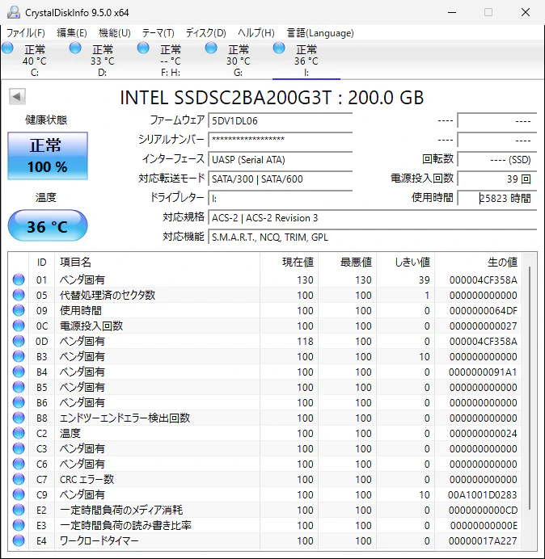Click the 項目名 column header

click(x=157, y=262)
